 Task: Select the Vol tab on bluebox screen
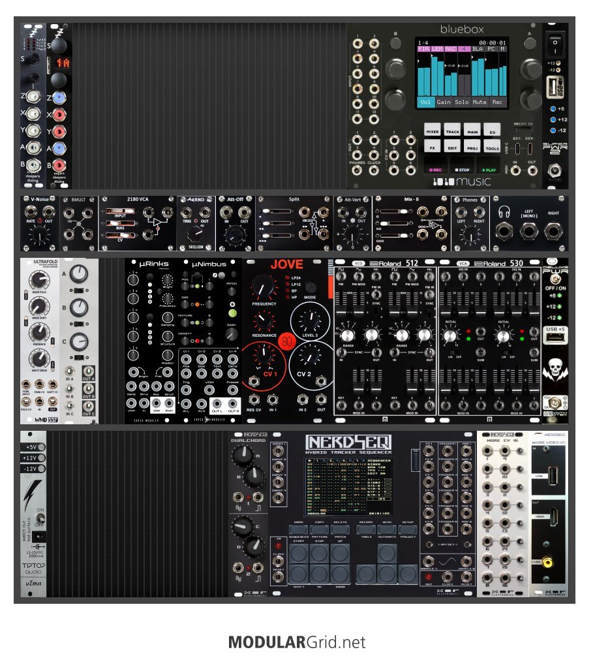pos(425,102)
